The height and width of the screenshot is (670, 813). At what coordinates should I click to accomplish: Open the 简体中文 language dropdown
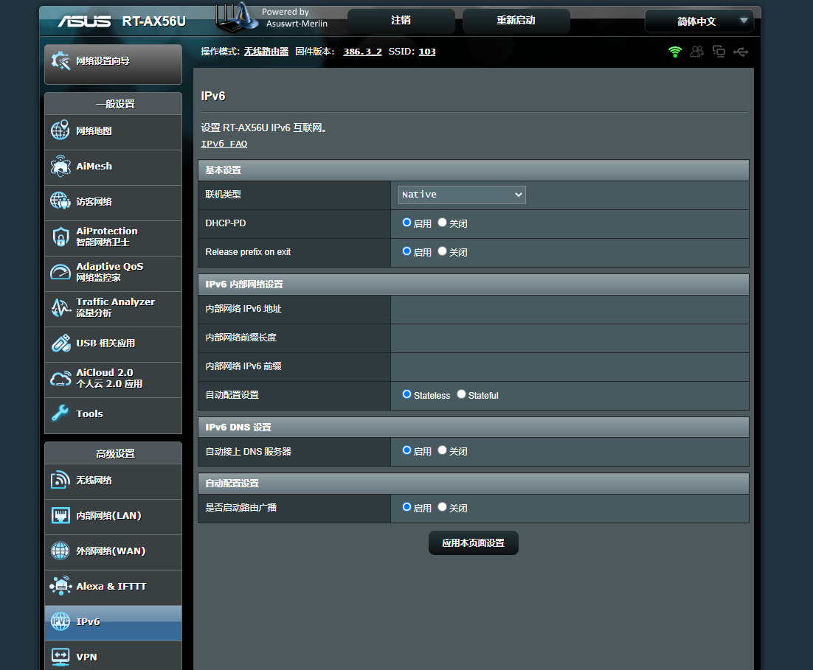699,21
